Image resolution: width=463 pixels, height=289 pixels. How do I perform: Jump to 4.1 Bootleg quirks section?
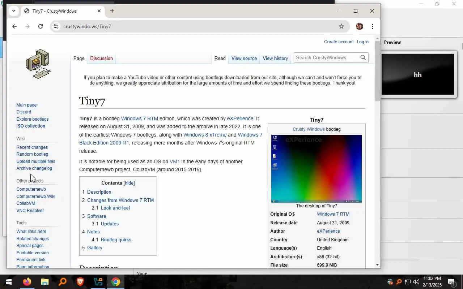pyautogui.click(x=111, y=240)
